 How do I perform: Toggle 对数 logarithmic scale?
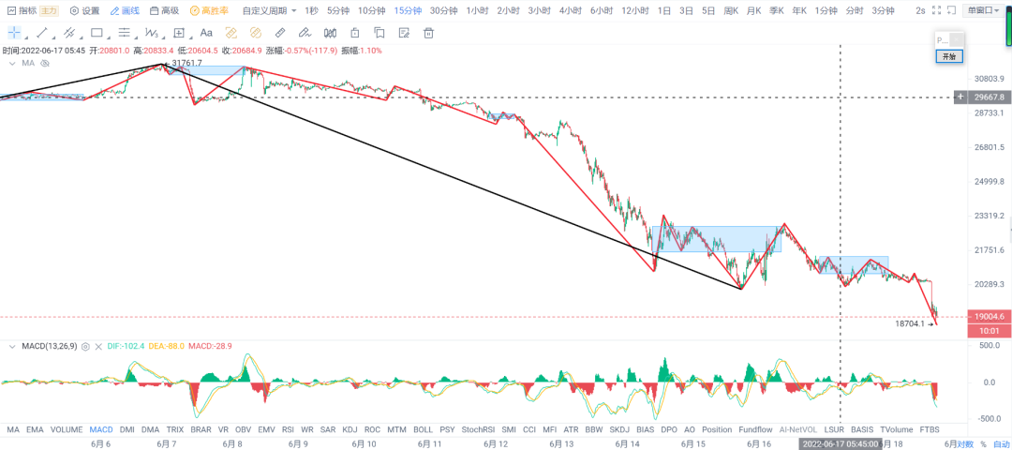pos(965,444)
